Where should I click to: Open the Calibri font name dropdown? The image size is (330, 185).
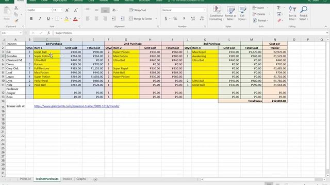click(51, 10)
